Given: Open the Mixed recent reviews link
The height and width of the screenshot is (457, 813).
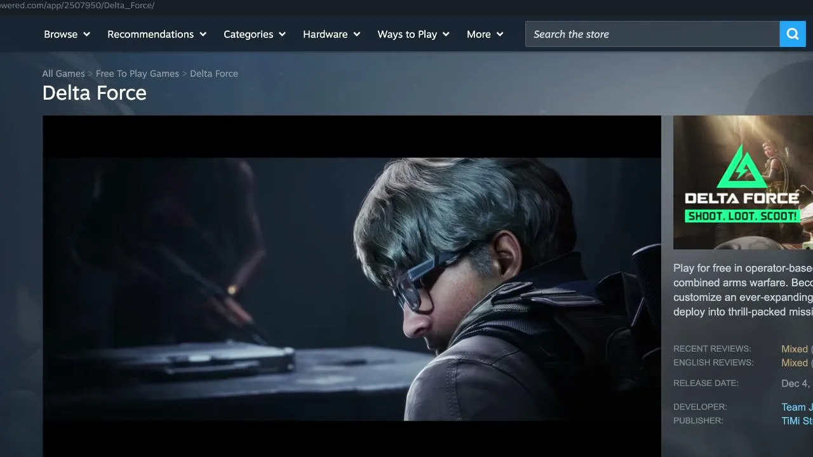Looking at the screenshot, I should pyautogui.click(x=795, y=349).
